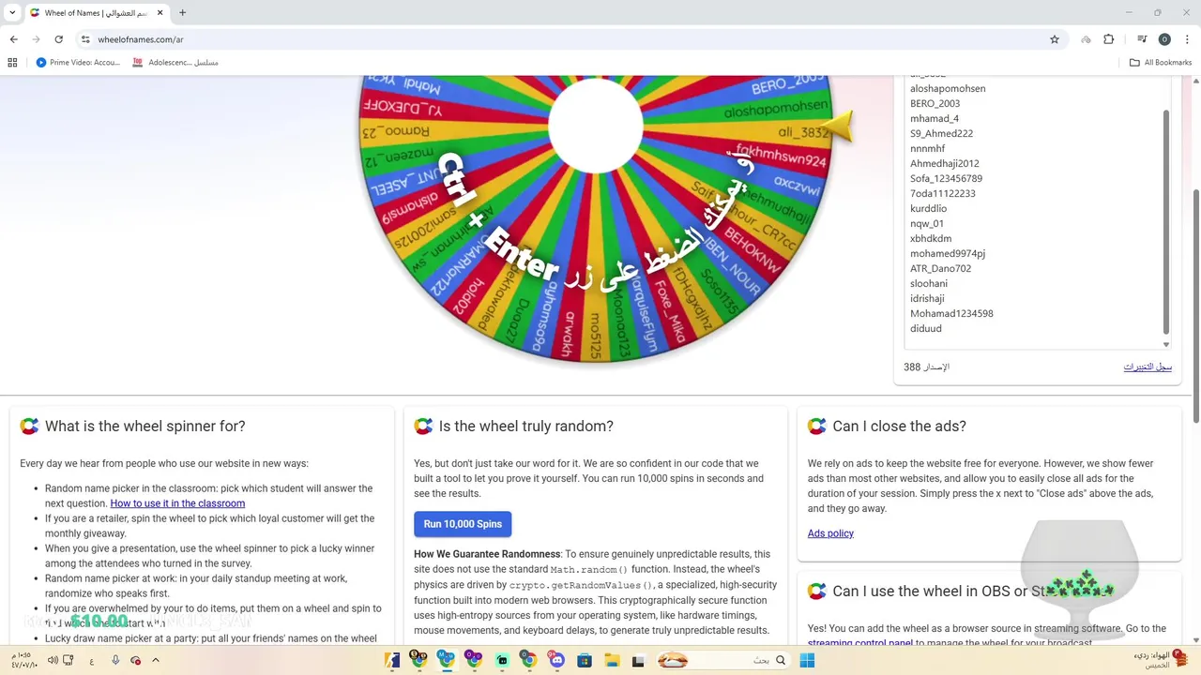The height and width of the screenshot is (675, 1201).
Task: Click the entries list scrollbar
Action: click(x=1166, y=220)
